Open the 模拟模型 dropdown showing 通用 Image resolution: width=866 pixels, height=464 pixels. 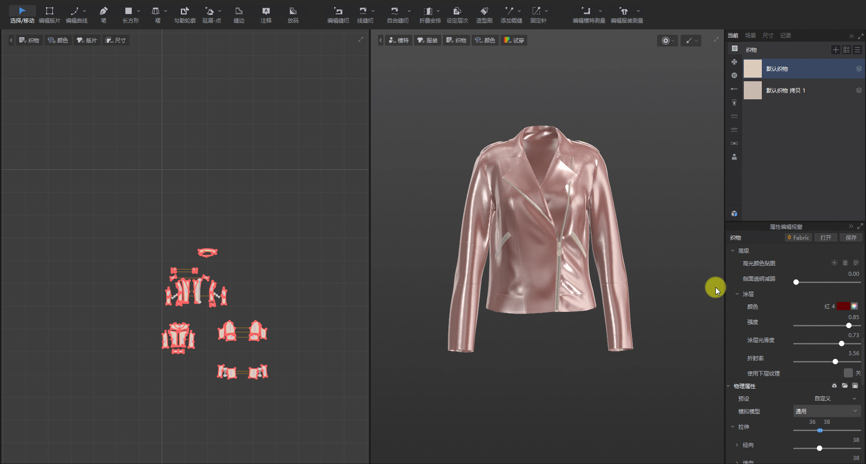pyautogui.click(x=826, y=411)
